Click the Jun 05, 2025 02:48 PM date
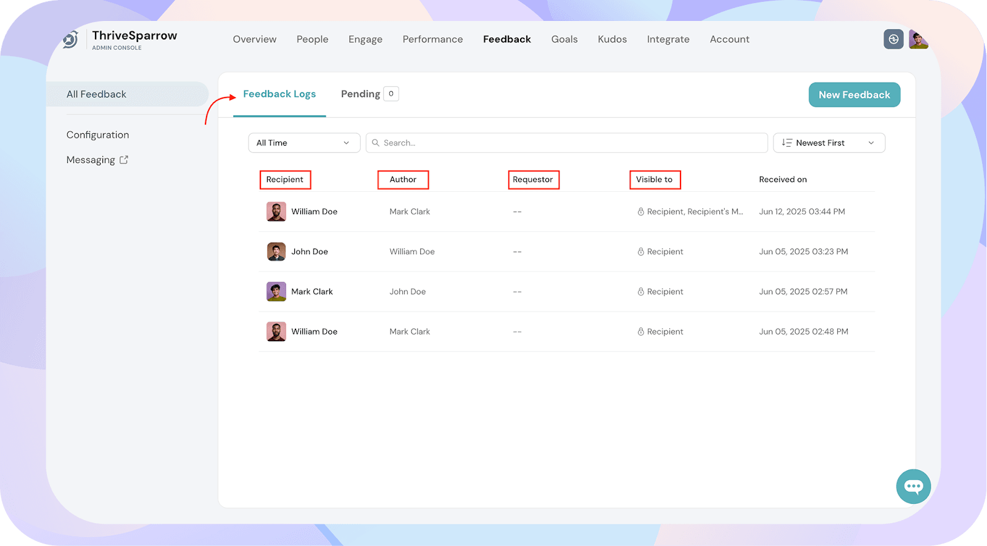This screenshot has height=546, width=987. (x=804, y=332)
